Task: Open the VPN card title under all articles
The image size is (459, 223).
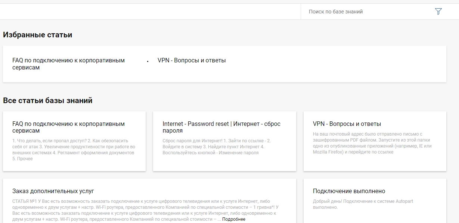Action: [x=347, y=124]
